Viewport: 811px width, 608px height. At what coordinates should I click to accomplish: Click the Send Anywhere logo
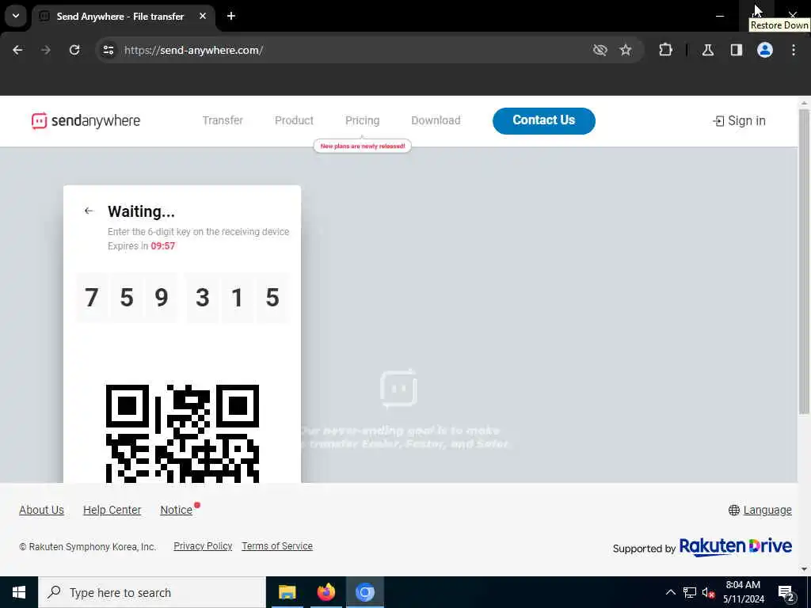coord(86,120)
